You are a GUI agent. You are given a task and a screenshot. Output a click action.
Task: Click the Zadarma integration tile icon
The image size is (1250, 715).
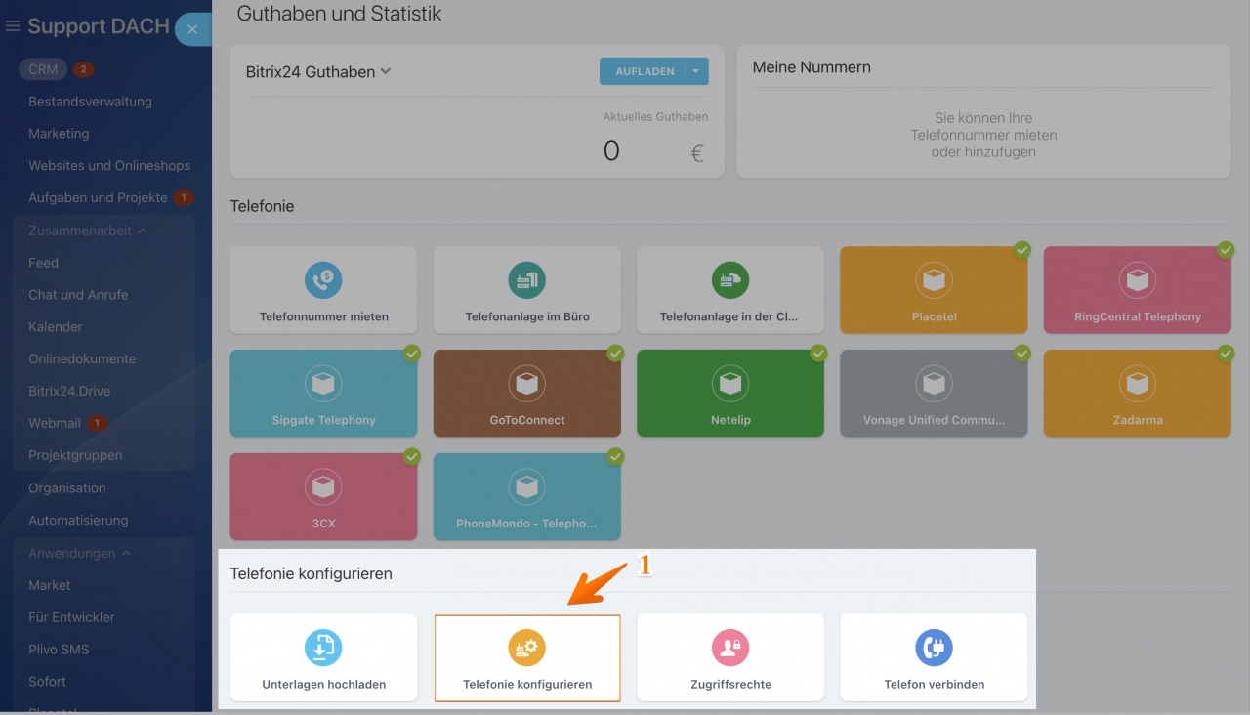pyautogui.click(x=1137, y=384)
